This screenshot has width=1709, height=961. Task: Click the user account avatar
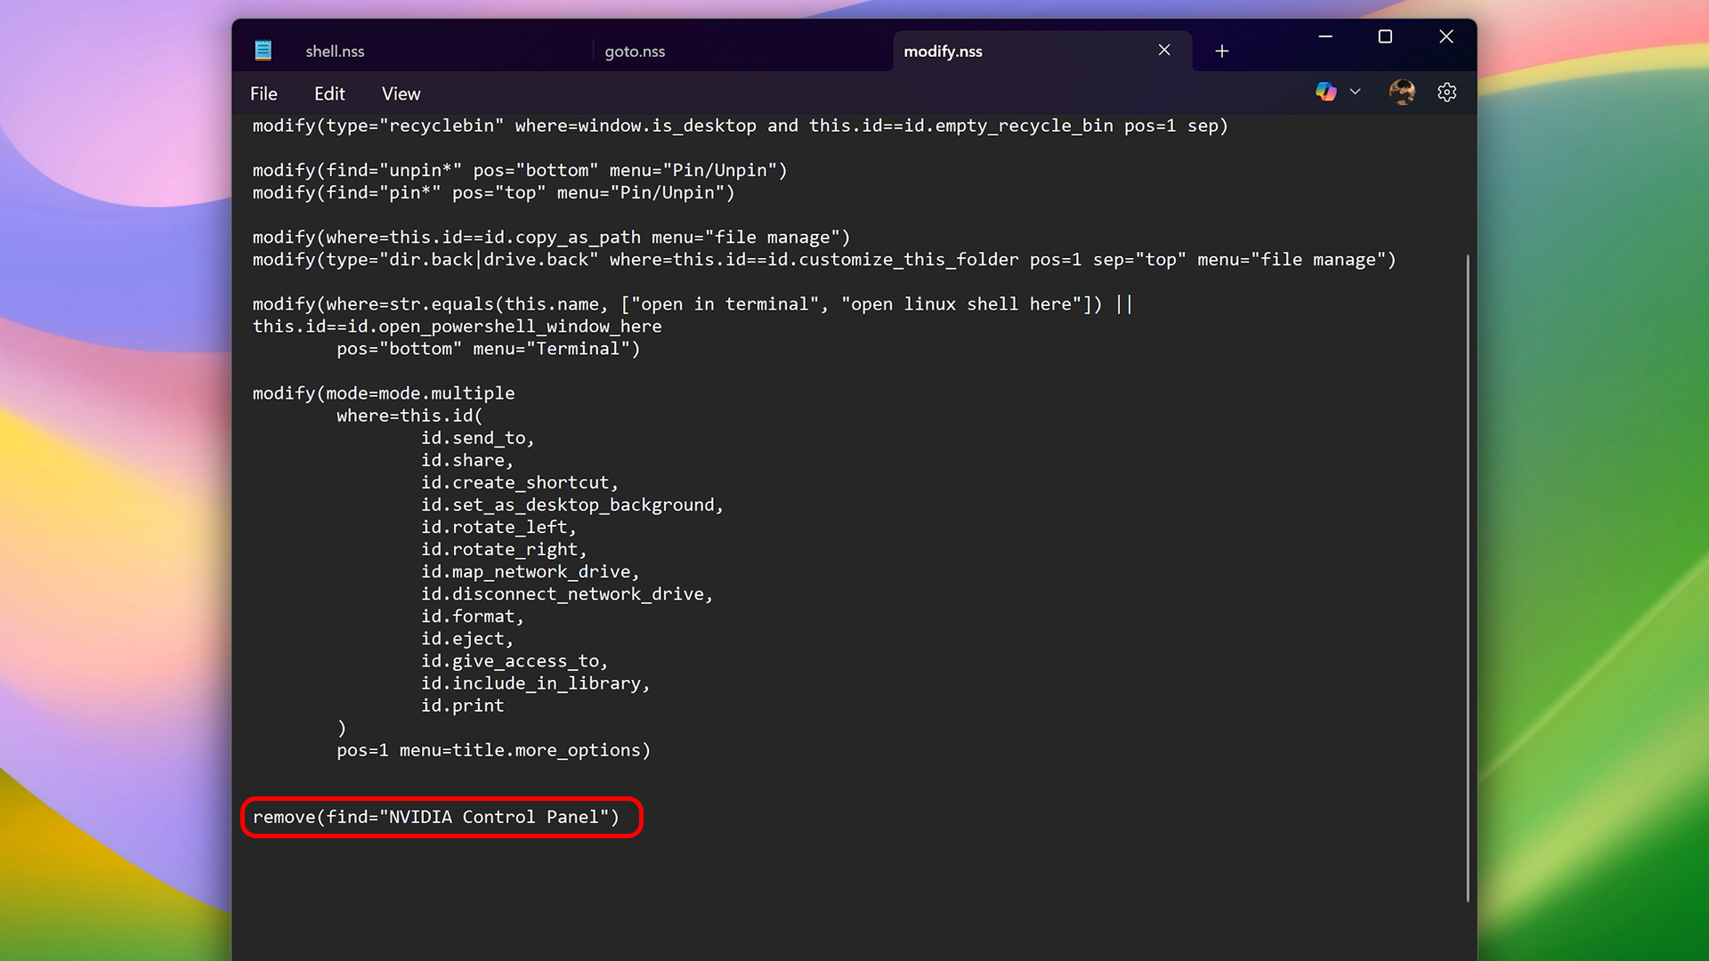tap(1402, 92)
